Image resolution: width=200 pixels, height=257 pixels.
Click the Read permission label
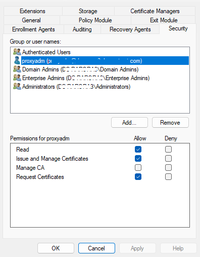coord(23,150)
